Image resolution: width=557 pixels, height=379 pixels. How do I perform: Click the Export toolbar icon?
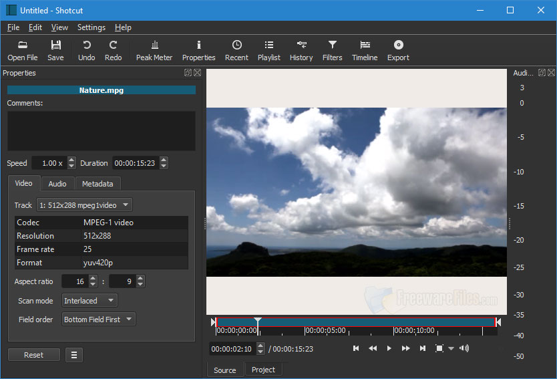pyautogui.click(x=398, y=50)
